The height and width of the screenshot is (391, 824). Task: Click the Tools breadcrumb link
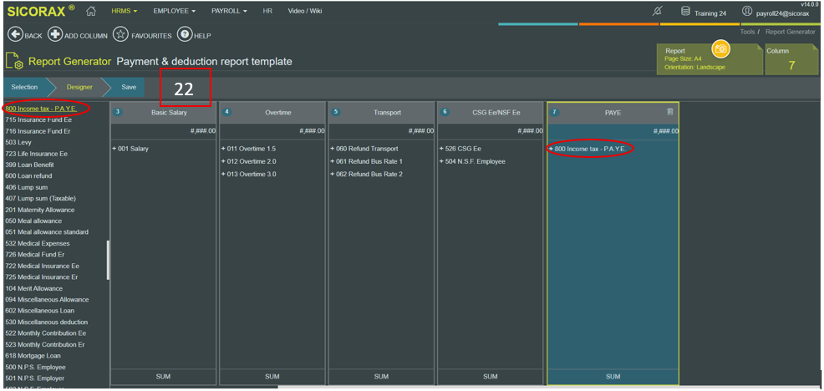click(x=747, y=32)
